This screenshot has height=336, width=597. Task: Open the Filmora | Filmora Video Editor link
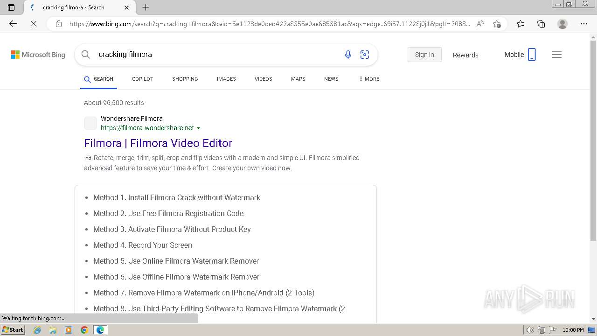158,143
